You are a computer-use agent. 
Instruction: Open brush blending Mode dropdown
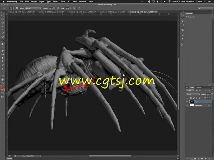(33, 8)
